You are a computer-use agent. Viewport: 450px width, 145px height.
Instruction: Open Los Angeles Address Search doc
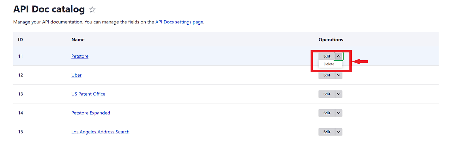click(100, 132)
